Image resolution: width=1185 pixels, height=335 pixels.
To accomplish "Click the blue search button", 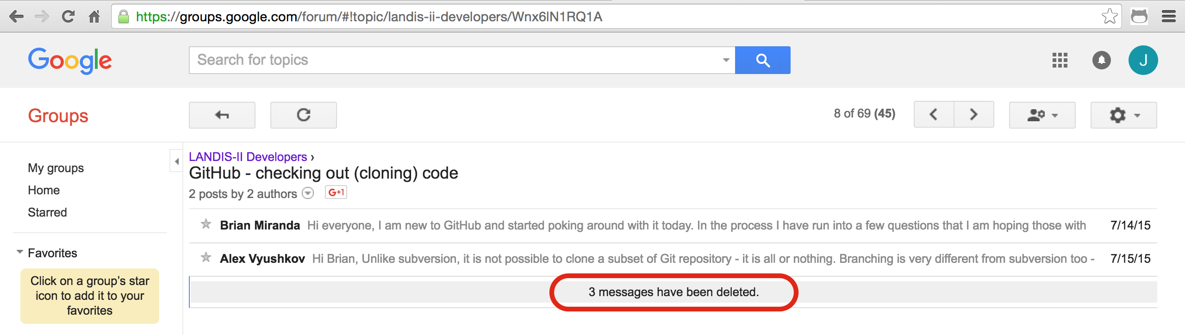I will point(762,60).
